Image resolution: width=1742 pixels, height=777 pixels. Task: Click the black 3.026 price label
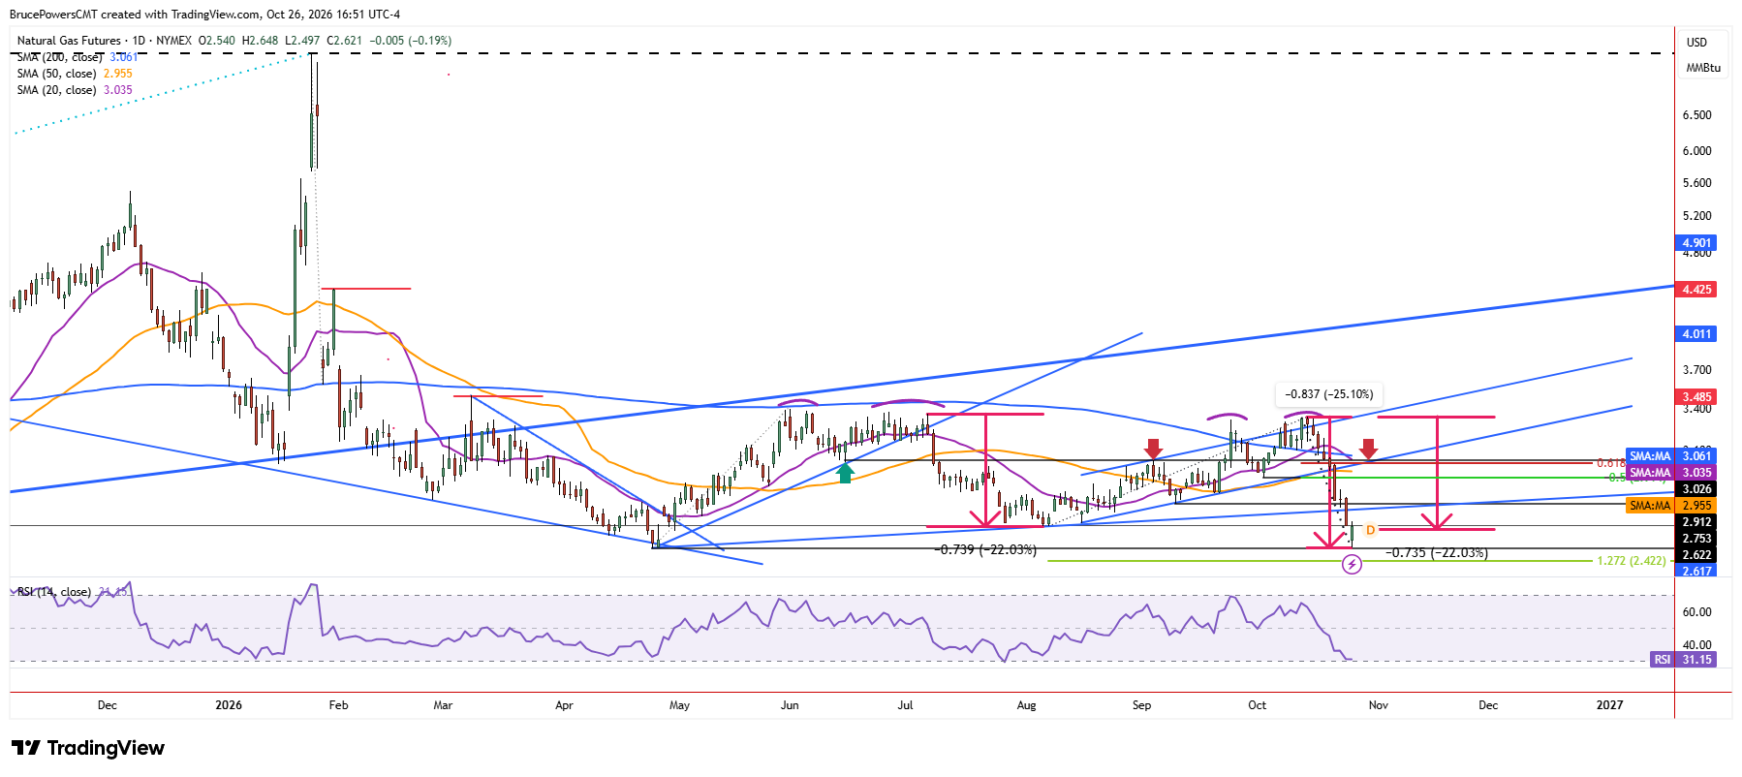point(1696,489)
